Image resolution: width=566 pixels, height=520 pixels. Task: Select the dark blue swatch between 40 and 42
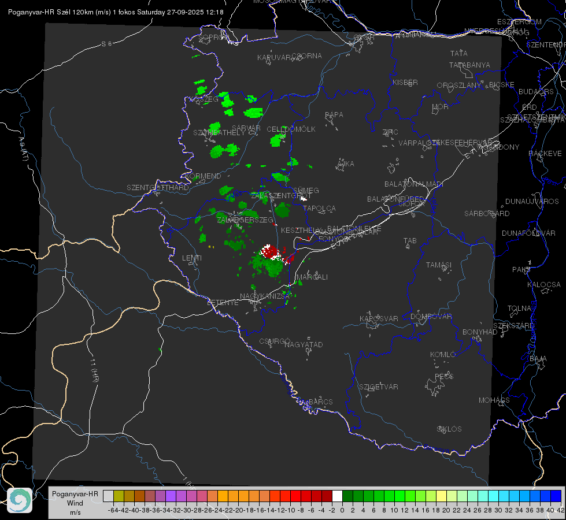556,496
